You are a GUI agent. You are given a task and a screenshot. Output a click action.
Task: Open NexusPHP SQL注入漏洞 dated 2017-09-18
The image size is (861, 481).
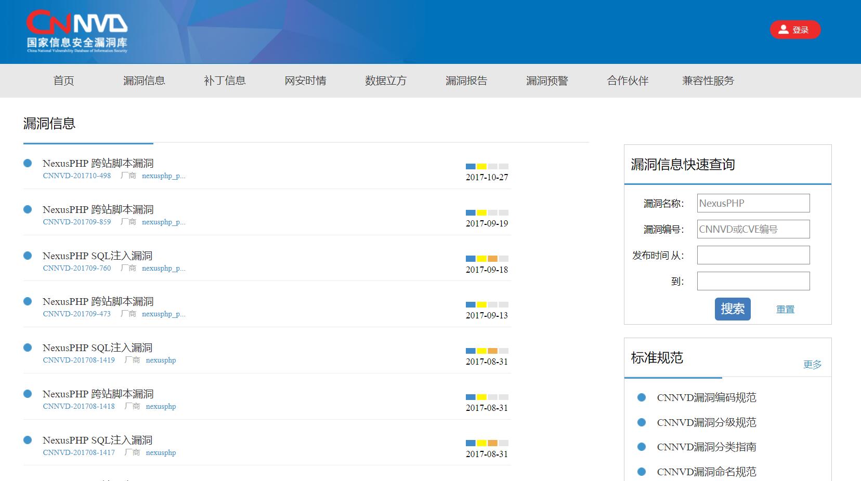(x=98, y=256)
